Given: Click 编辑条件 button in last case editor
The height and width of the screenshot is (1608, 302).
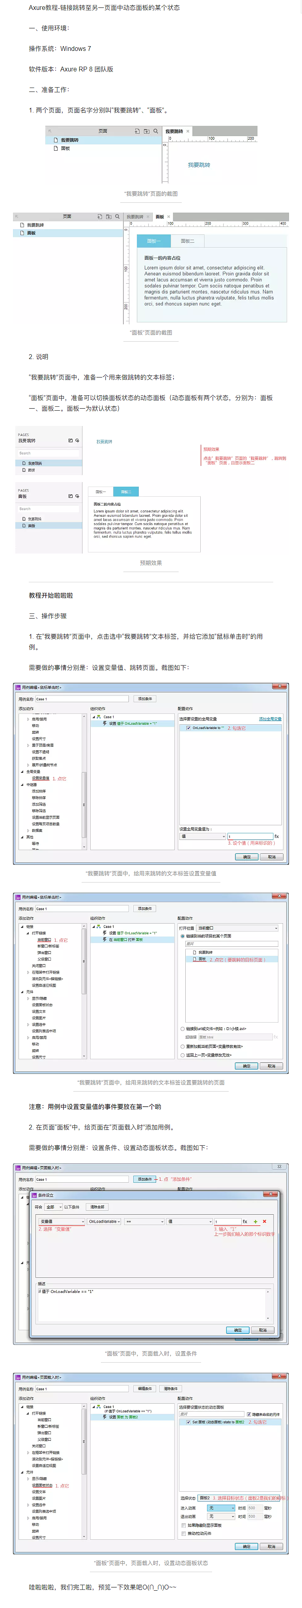Looking at the screenshot, I should pyautogui.click(x=145, y=1389).
